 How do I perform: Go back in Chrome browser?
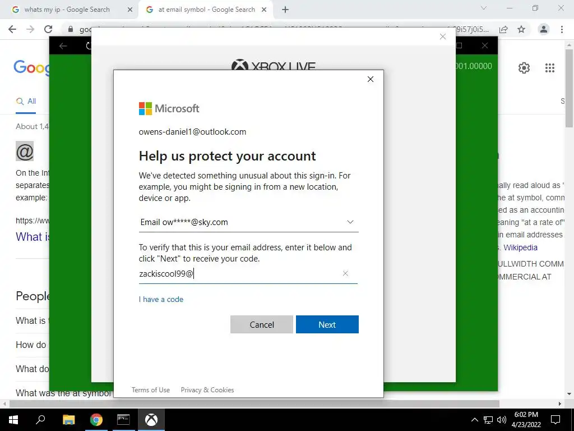(12, 29)
